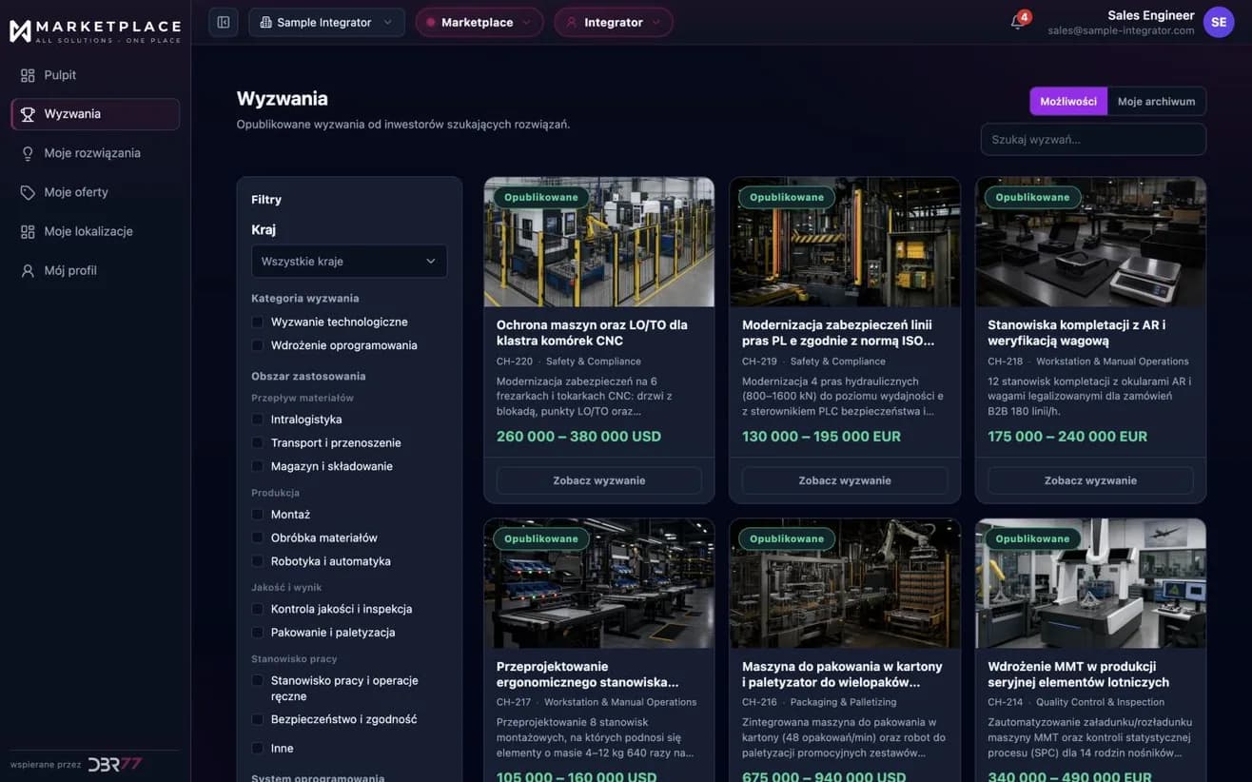Click the Moje rozwiązania lightbulb icon
The width and height of the screenshot is (1252, 782).
[x=28, y=153]
